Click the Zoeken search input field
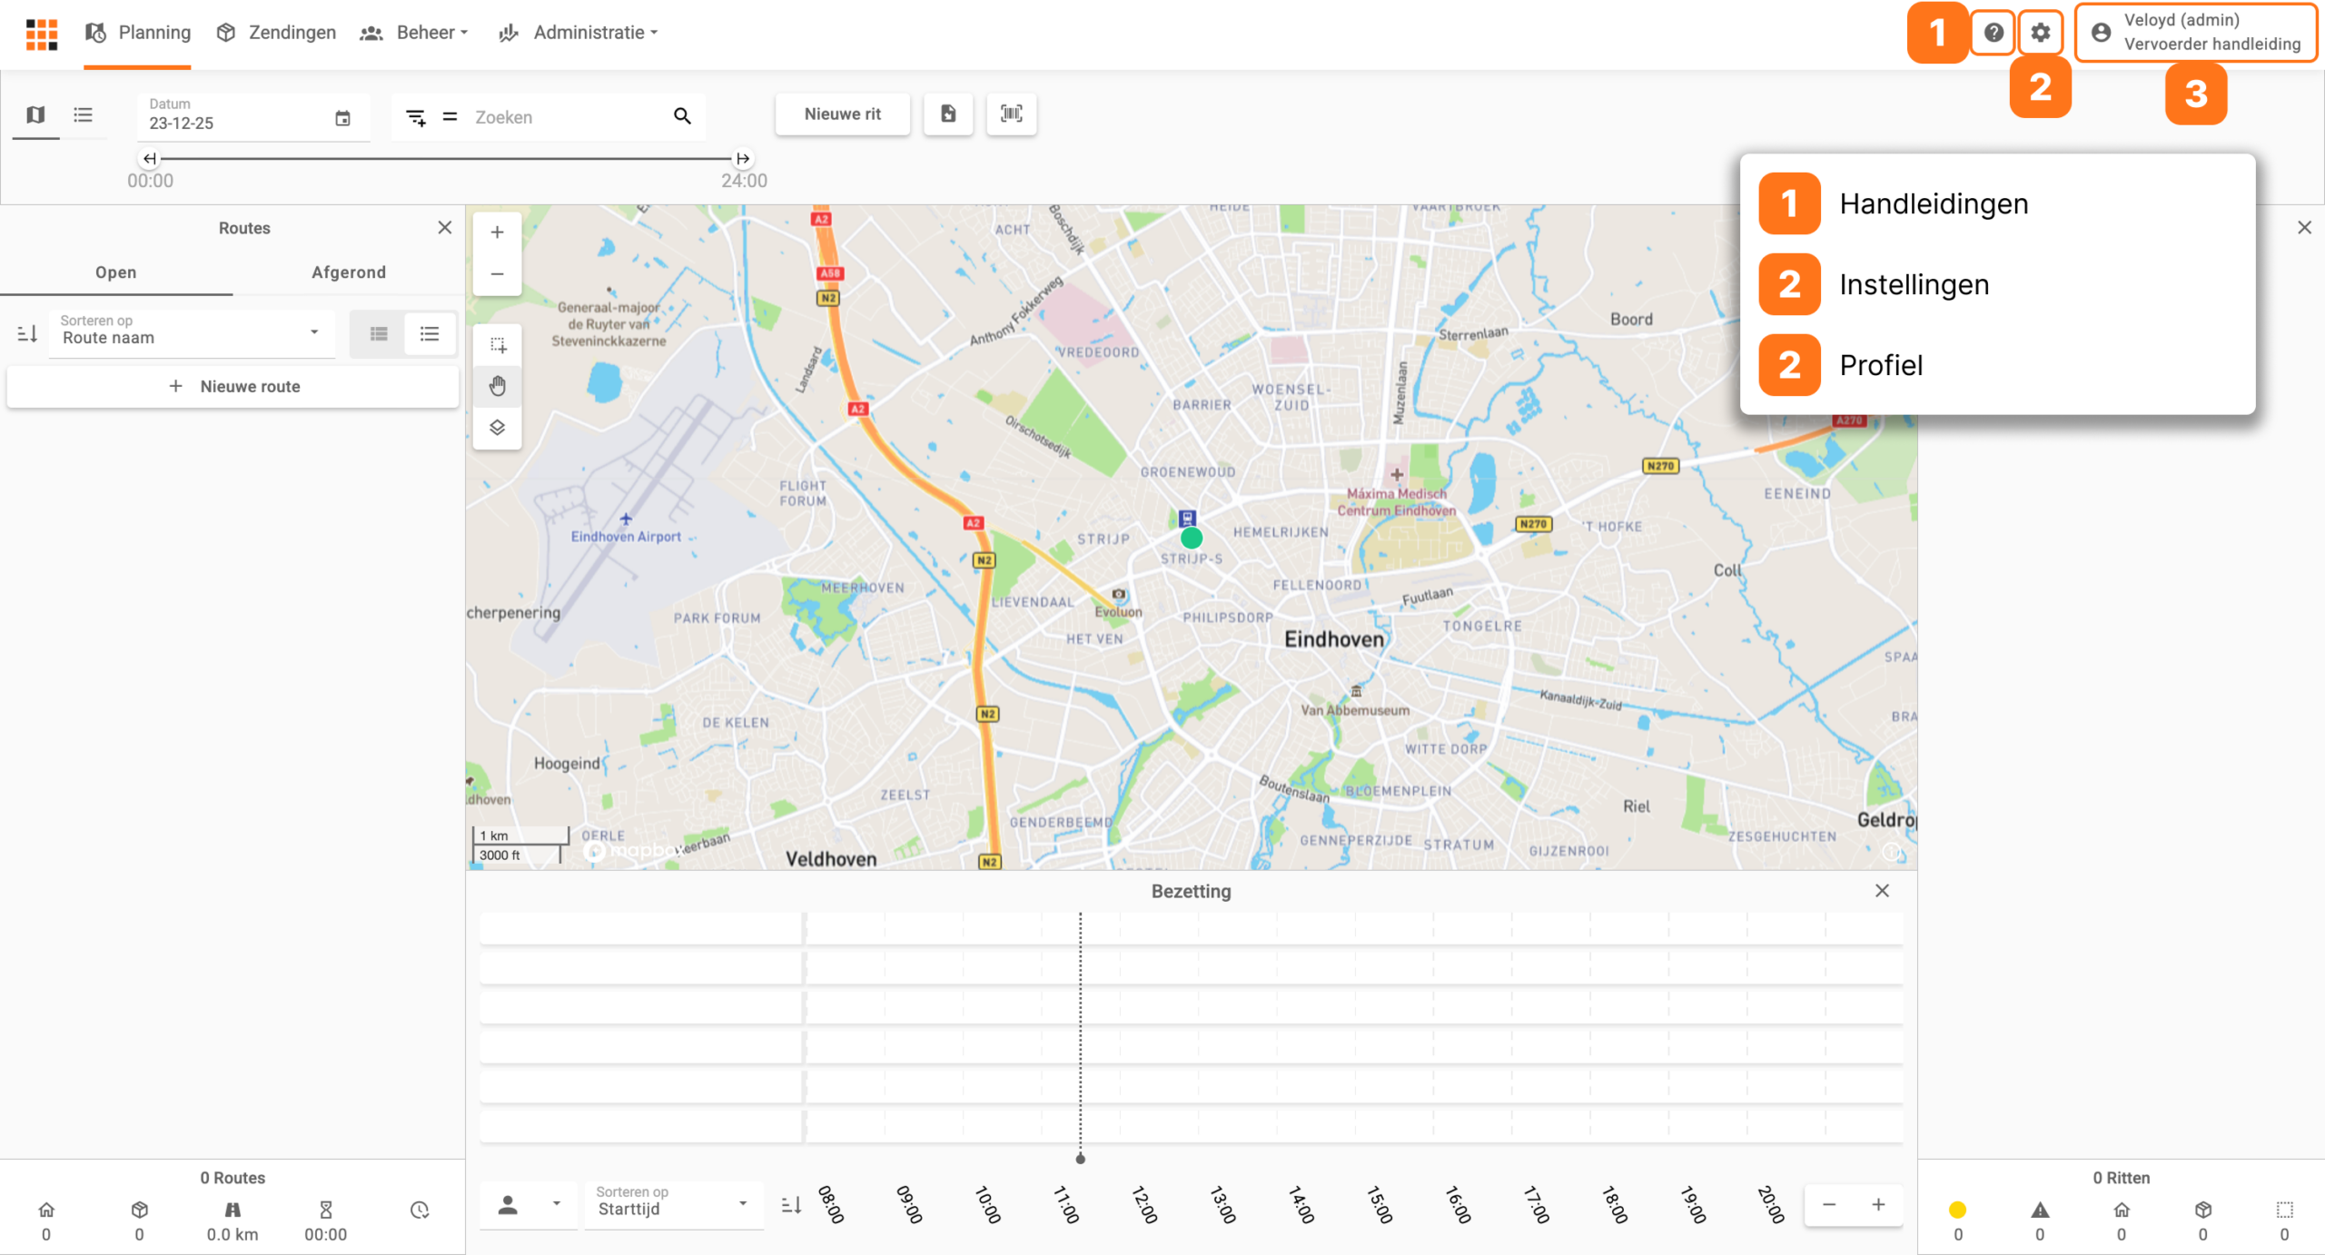 (x=563, y=117)
